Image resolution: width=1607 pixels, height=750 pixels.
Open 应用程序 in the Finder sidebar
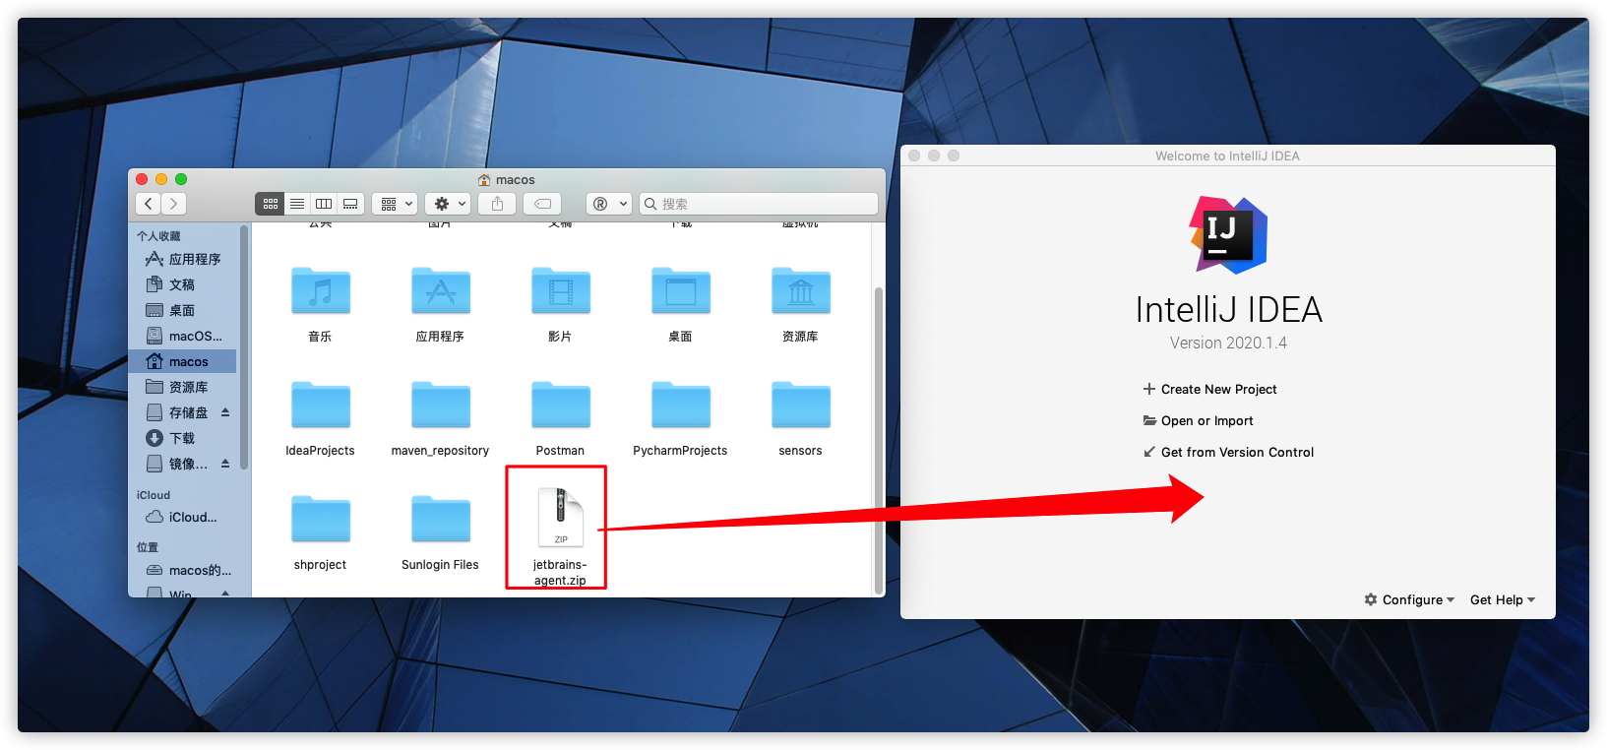(194, 259)
